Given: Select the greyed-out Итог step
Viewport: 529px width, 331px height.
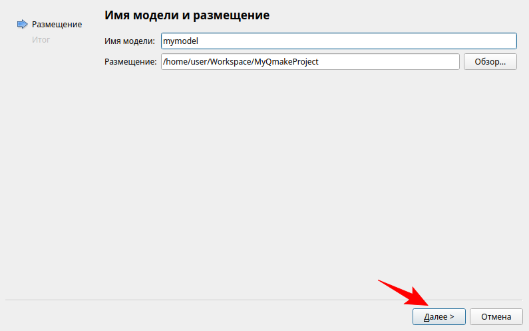Looking at the screenshot, I should click(x=41, y=40).
